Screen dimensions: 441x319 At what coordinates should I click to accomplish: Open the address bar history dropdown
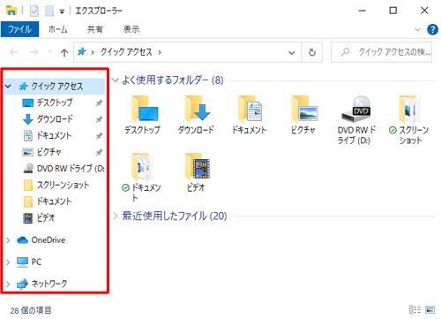pos(292,53)
